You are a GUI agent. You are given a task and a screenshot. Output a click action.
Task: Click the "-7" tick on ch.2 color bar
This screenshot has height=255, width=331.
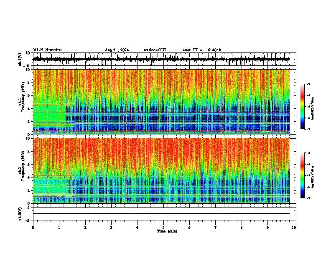[x=308, y=198]
